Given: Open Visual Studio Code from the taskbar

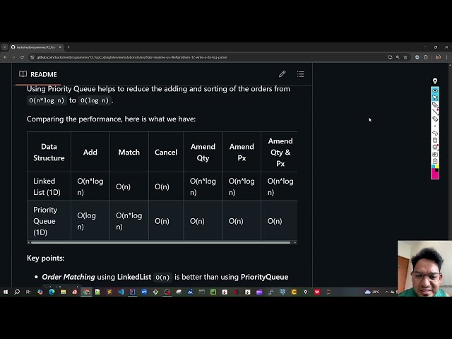Looking at the screenshot, I should point(121,292).
